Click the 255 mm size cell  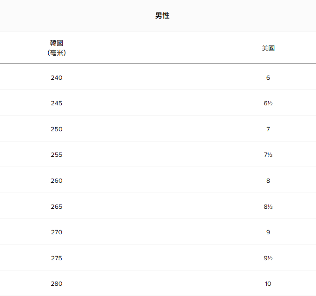(57, 154)
